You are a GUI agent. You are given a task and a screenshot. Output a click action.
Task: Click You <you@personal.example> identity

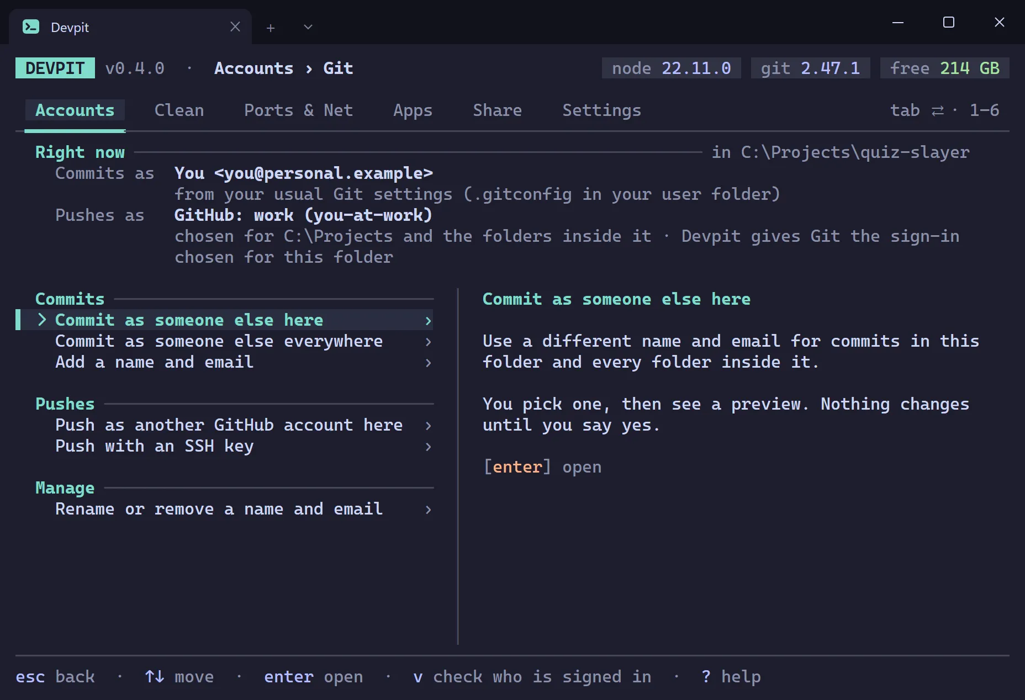coord(304,173)
